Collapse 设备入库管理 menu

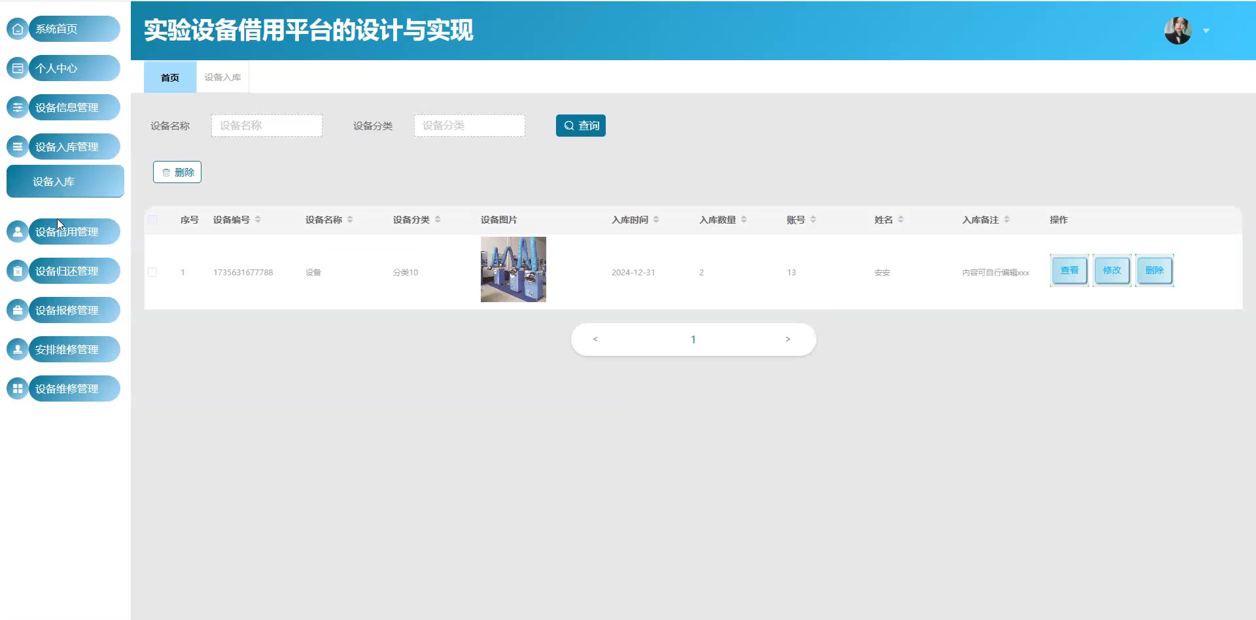coord(74,146)
